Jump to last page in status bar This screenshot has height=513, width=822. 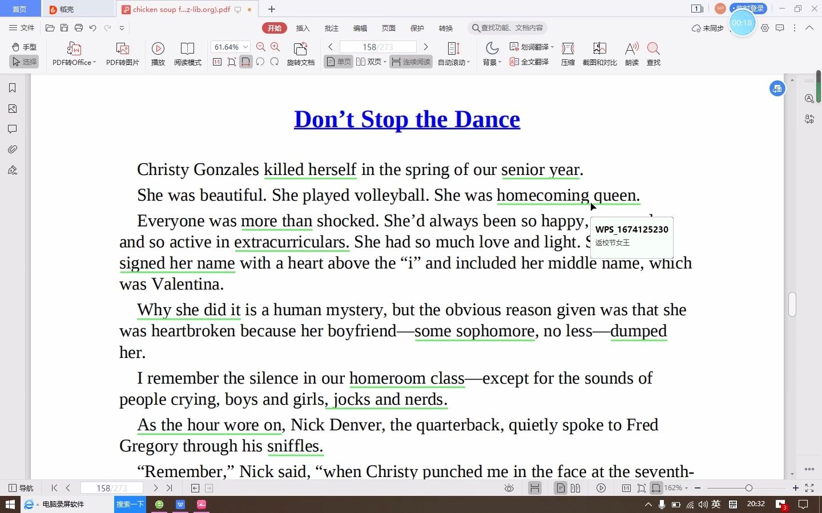point(170,488)
